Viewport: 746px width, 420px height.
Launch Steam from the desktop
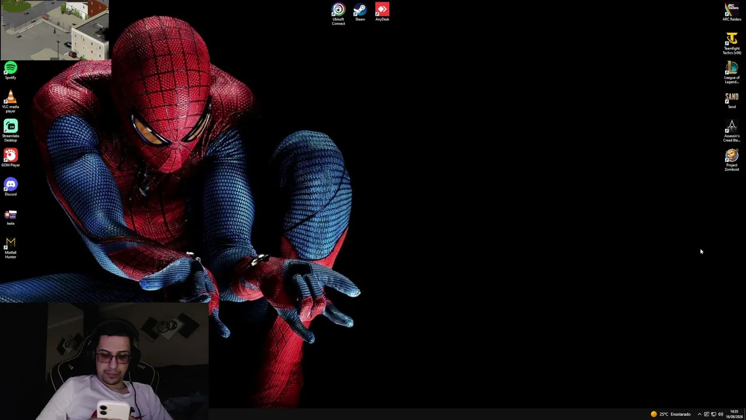360,12
